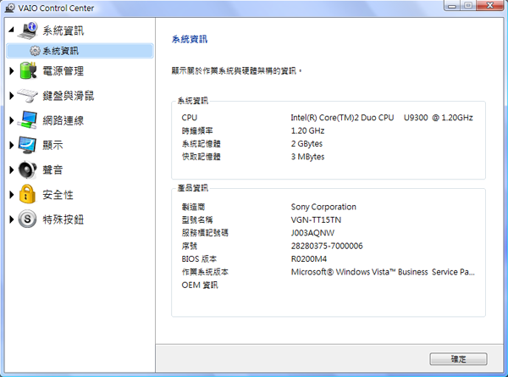Click the Microsoft Windows Vista Business value
The image size is (508, 377).
click(383, 272)
